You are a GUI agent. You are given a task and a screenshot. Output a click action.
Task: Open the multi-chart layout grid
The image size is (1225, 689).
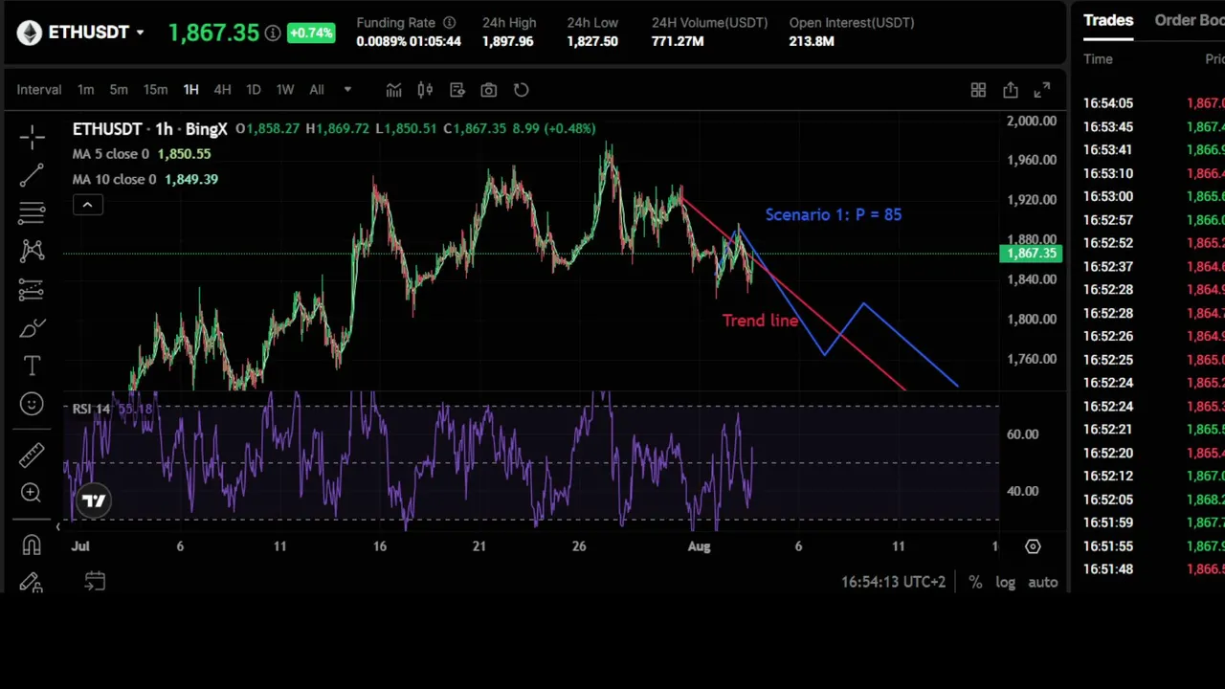coord(978,90)
